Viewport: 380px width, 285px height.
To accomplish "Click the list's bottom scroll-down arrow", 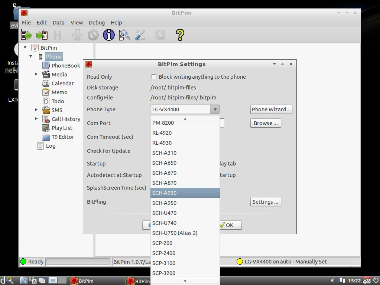I will coord(185,281).
